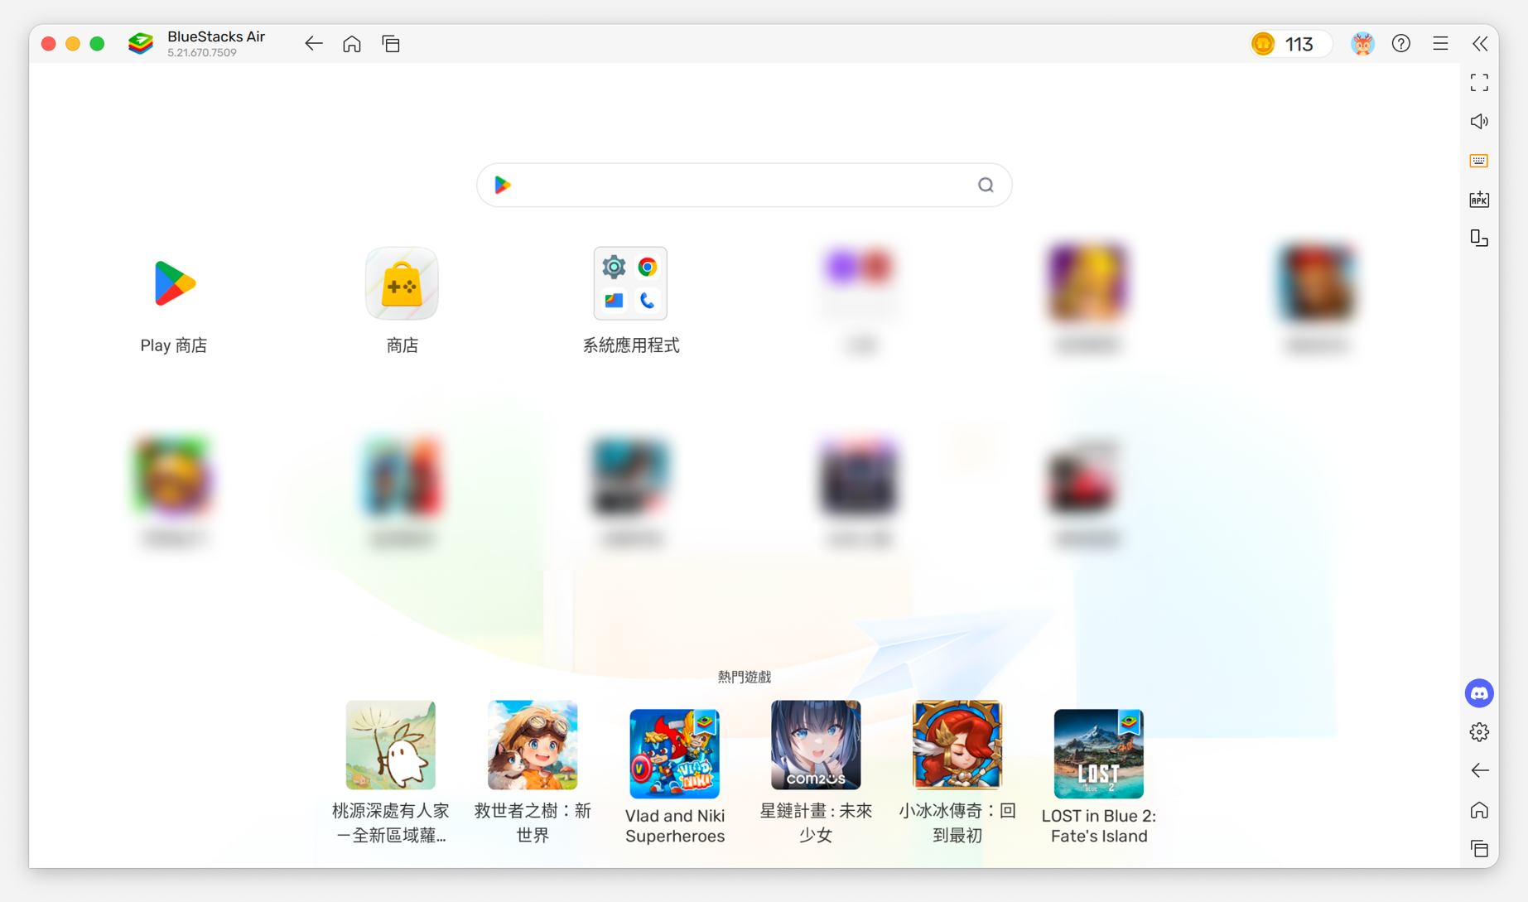Click the BlueStacks Air logo

(141, 44)
